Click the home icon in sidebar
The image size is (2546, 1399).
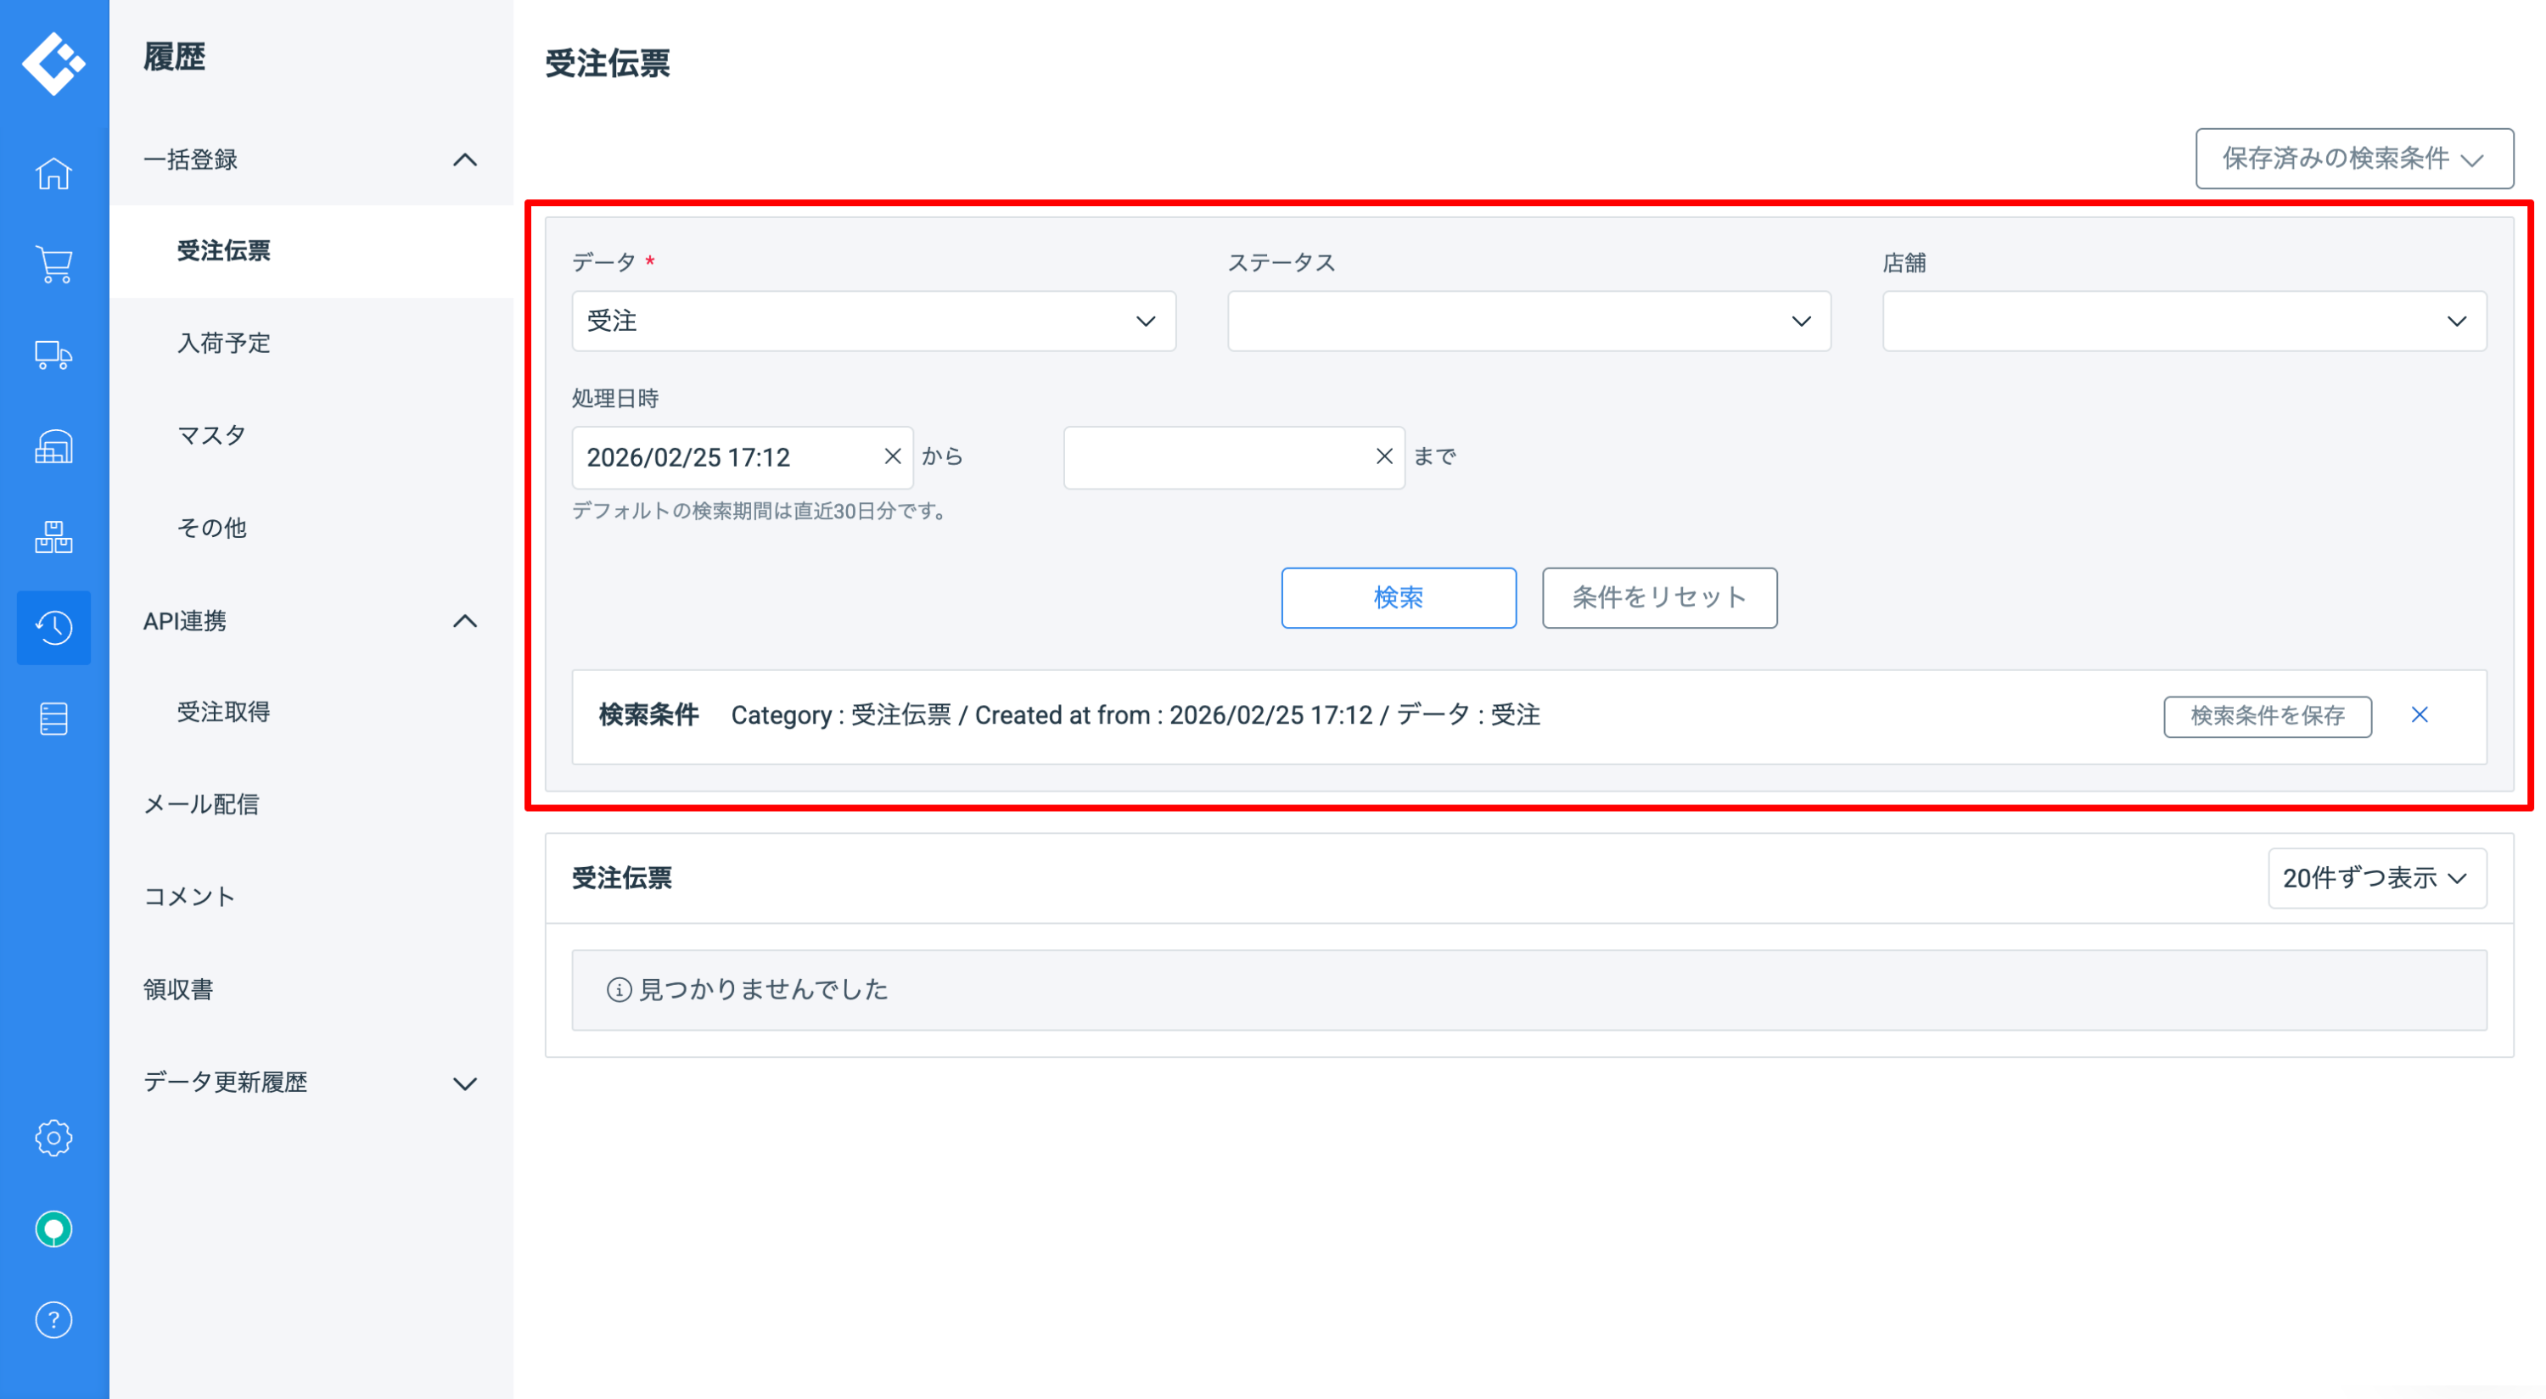point(53,174)
